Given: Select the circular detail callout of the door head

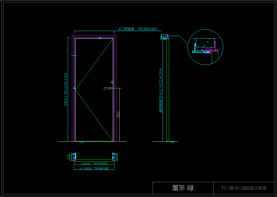Looking at the screenshot, I should tap(205, 47).
